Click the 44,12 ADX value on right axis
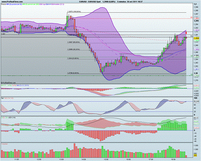 196,118
